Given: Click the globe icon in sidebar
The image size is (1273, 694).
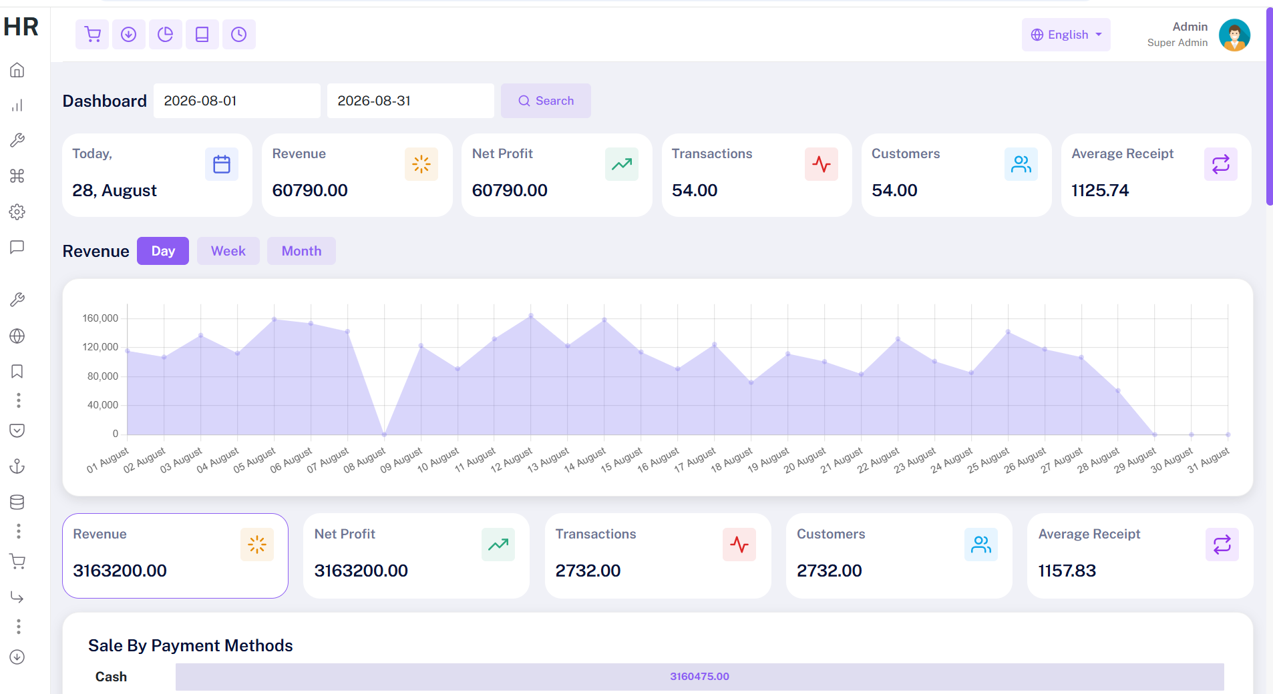Looking at the screenshot, I should [17, 336].
